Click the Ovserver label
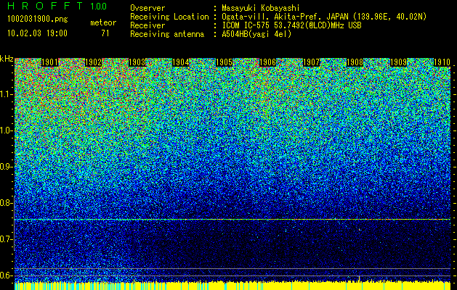The image size is (457, 290). tap(147, 8)
